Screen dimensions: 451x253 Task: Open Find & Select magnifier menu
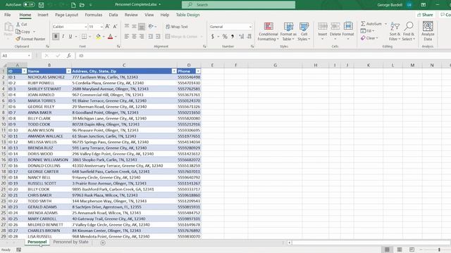(x=409, y=31)
